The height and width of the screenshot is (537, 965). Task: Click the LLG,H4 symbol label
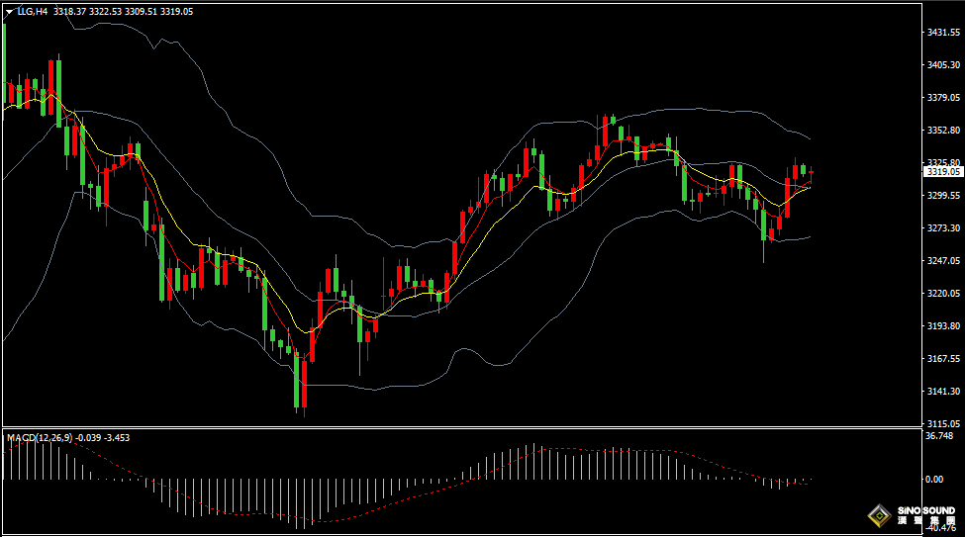33,12
